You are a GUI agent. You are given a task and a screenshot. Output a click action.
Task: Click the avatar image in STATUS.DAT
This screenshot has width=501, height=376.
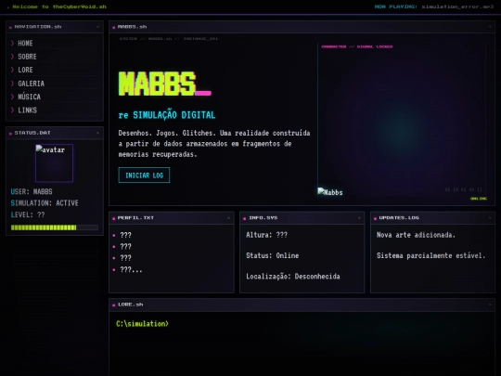point(55,163)
